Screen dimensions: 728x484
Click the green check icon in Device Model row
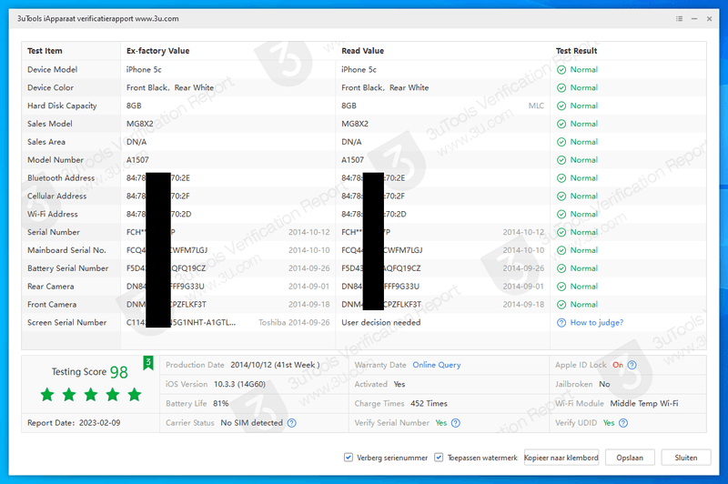[x=561, y=70]
